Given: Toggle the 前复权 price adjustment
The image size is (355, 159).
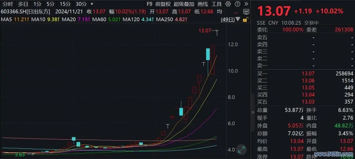Looking at the screenshot, I should pos(163,4).
